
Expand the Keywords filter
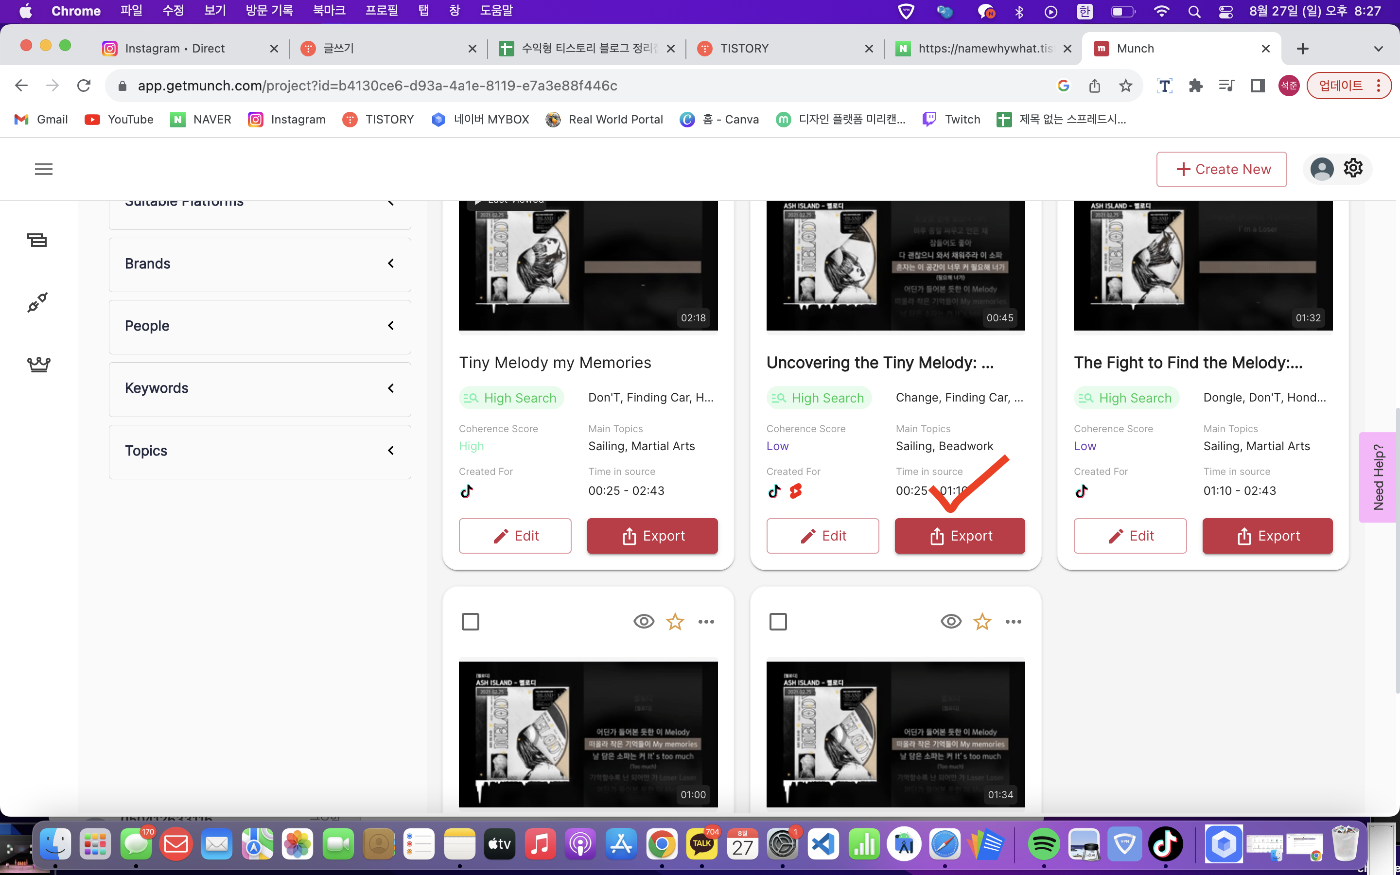pos(260,389)
